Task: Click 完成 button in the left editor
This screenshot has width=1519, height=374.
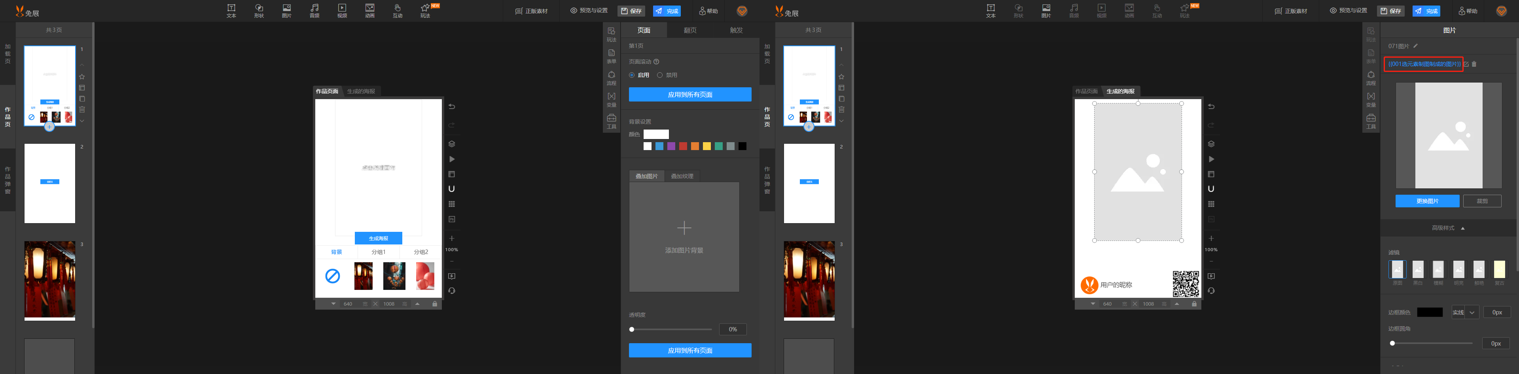Action: (x=667, y=11)
